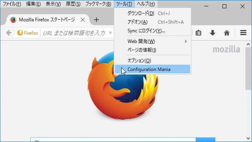Screen dimensions: 252x142
Task: Choose アドオン(A) from the menu
Action: point(152,22)
